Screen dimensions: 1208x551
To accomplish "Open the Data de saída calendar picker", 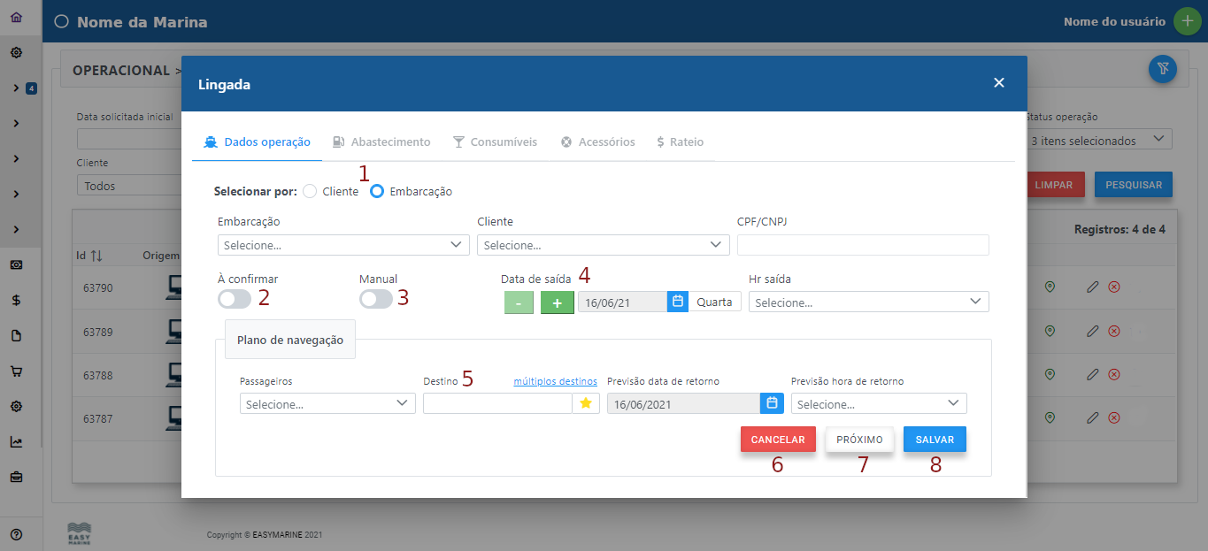I will [x=677, y=302].
